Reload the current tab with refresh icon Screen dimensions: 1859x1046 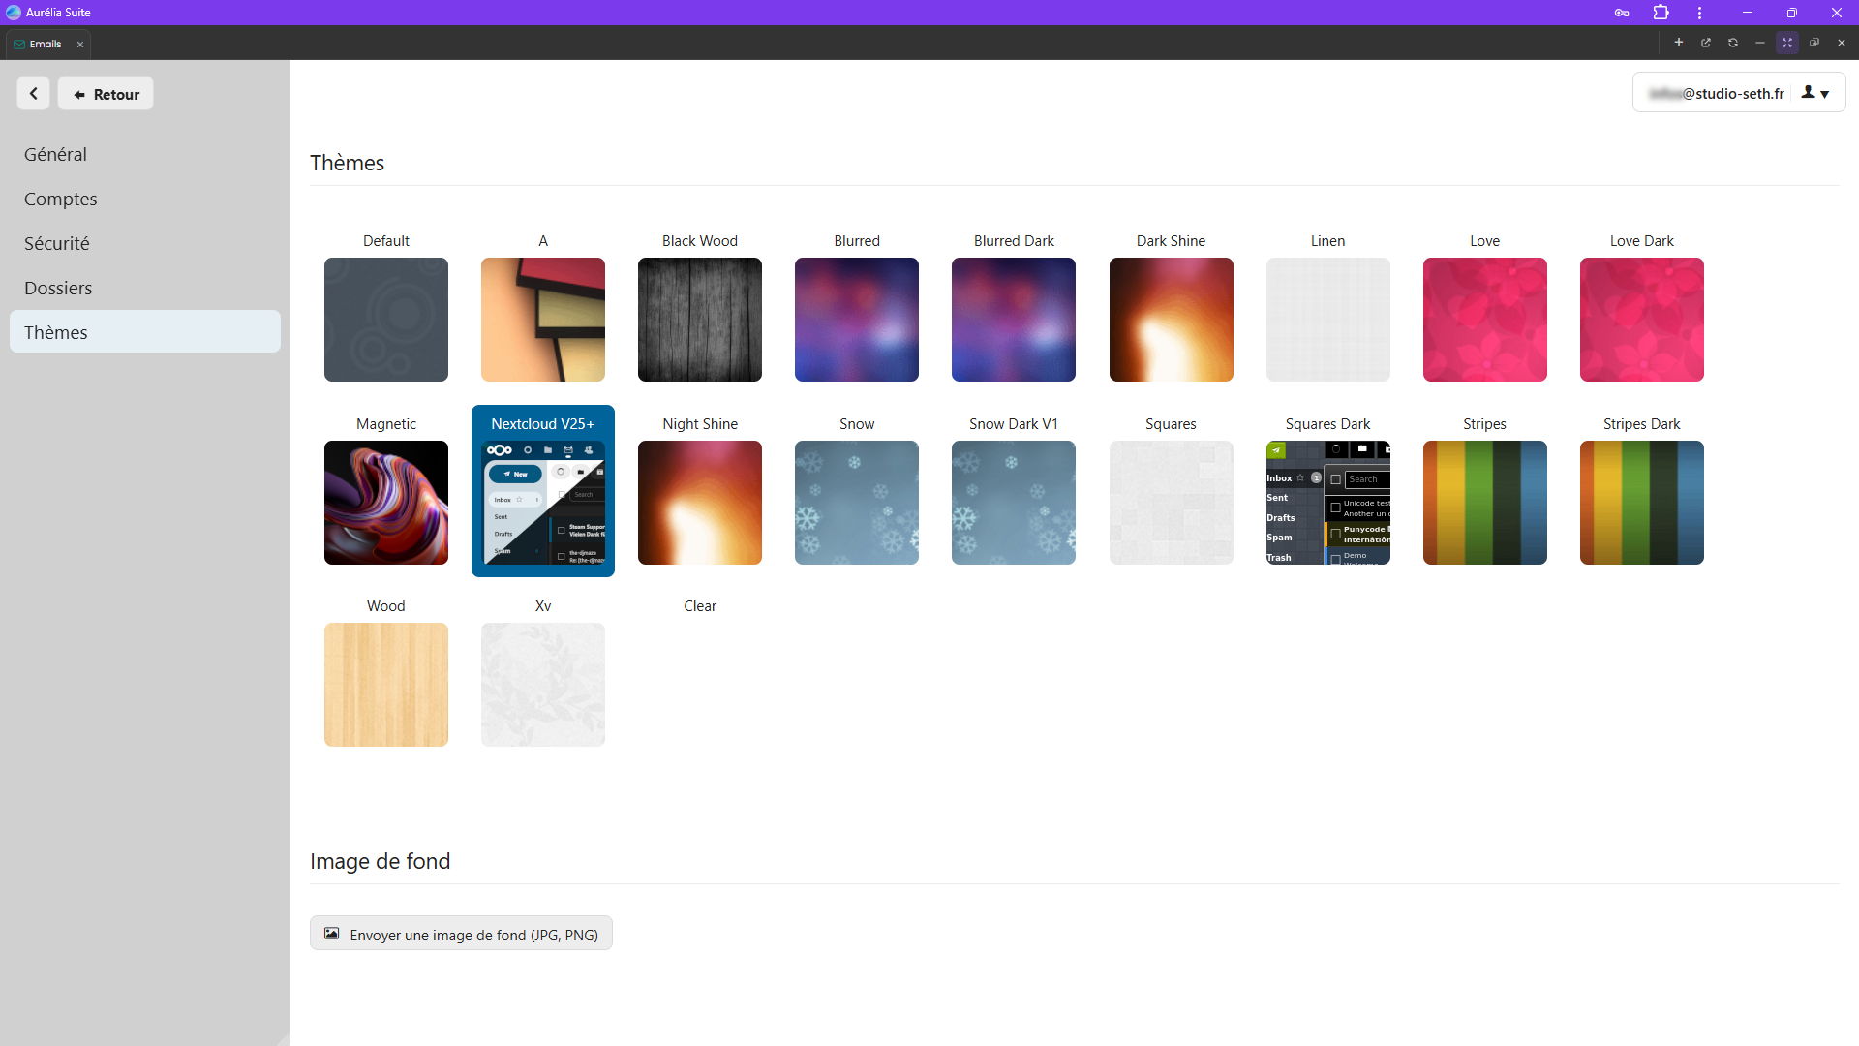coord(1733,43)
